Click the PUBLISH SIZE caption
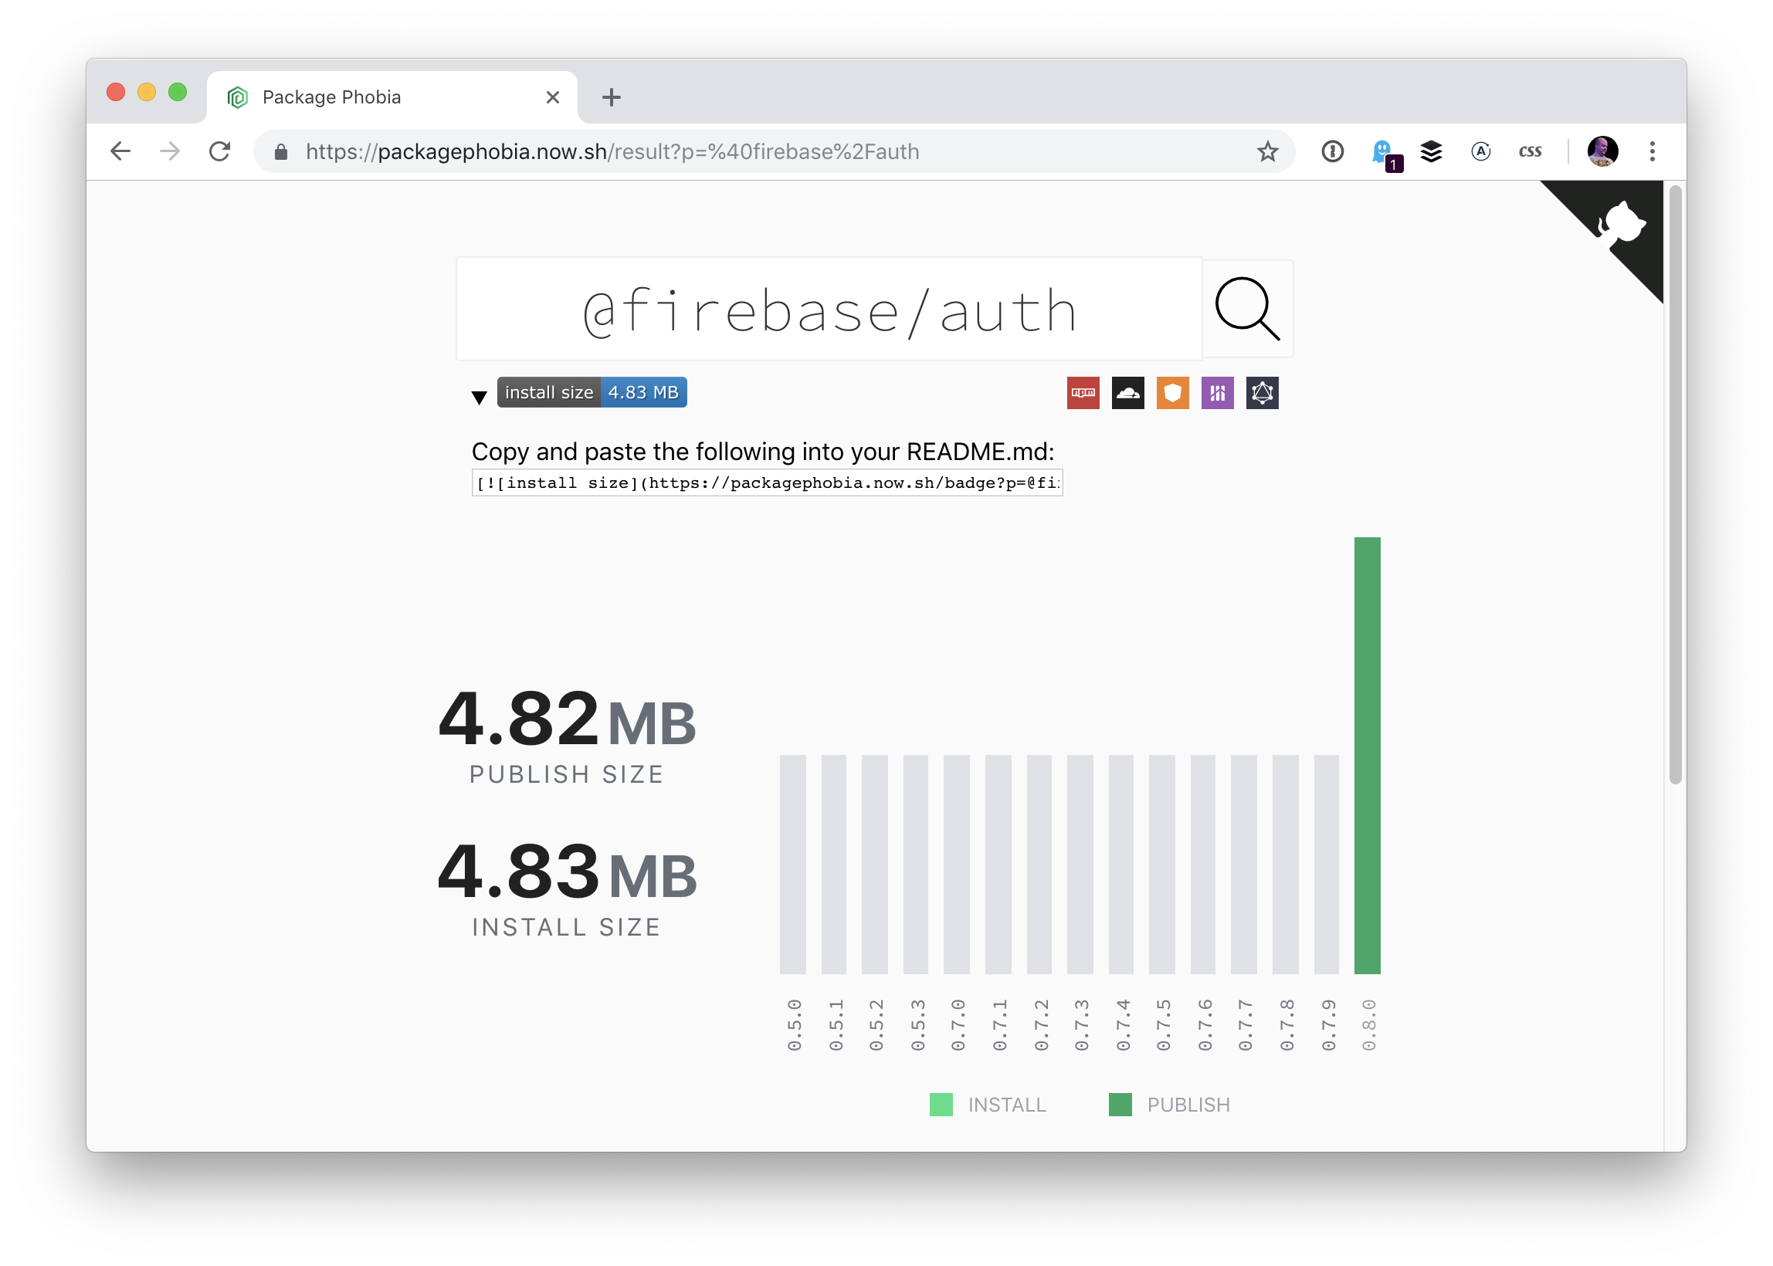This screenshot has height=1266, width=1773. (x=566, y=774)
